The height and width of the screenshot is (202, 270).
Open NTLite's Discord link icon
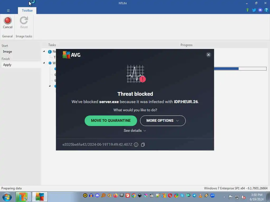pos(260,10)
